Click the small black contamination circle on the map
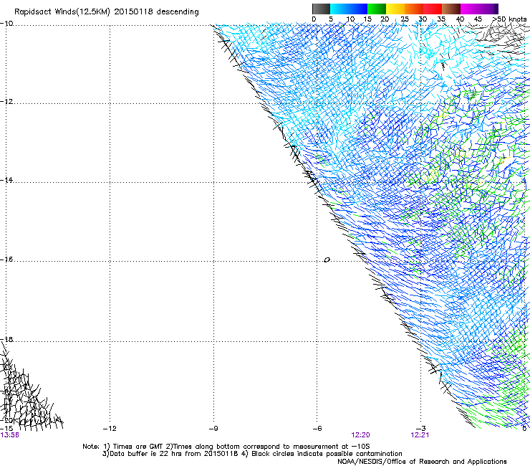 pos(327,260)
